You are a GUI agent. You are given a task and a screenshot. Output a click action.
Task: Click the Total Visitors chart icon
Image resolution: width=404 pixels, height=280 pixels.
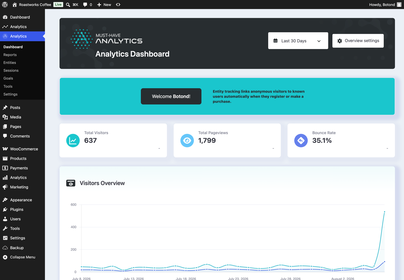coord(73,141)
